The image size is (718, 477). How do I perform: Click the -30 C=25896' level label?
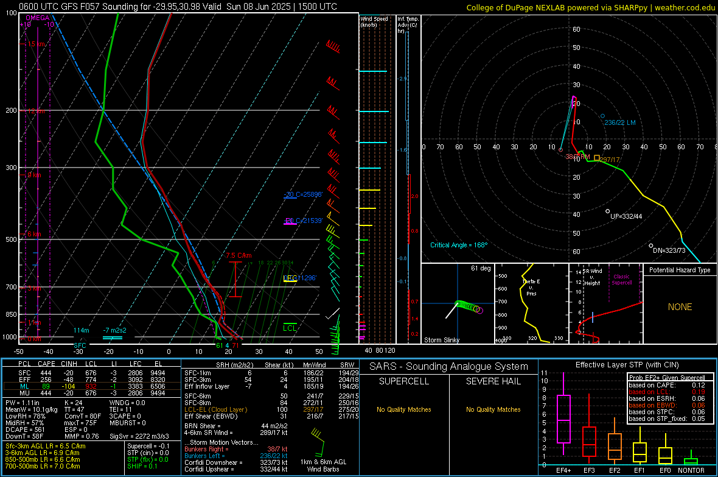(302, 194)
